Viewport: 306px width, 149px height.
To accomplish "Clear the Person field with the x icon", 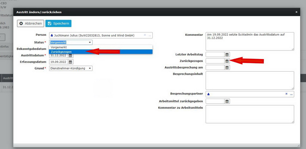I will tap(145, 35).
